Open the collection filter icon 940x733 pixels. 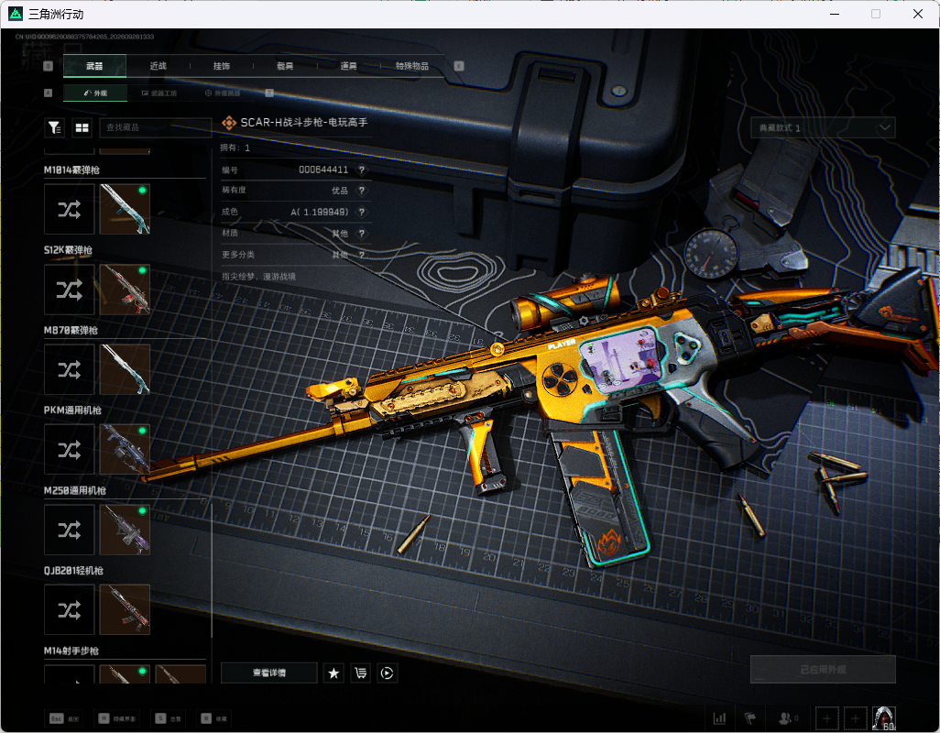point(55,127)
